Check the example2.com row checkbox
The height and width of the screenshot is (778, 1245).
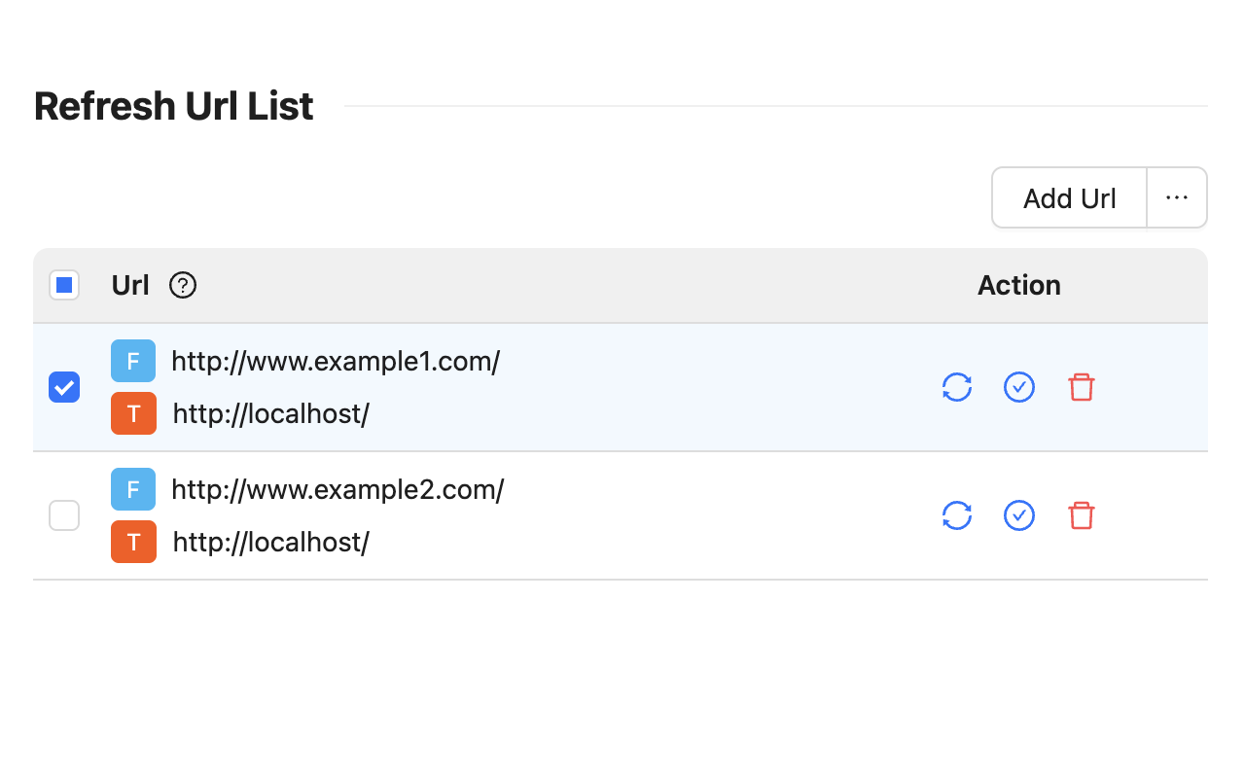click(64, 515)
